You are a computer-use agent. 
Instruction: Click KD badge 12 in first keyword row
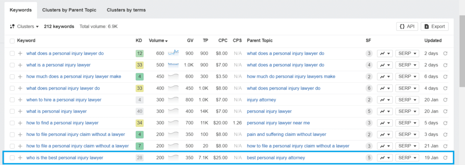(x=140, y=53)
